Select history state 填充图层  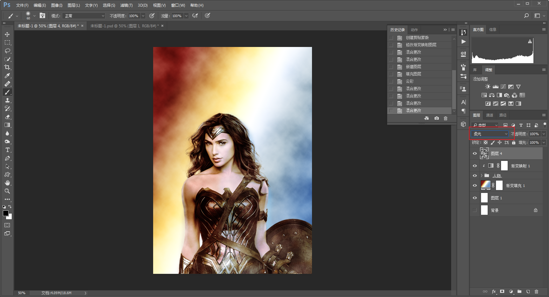[x=413, y=74]
